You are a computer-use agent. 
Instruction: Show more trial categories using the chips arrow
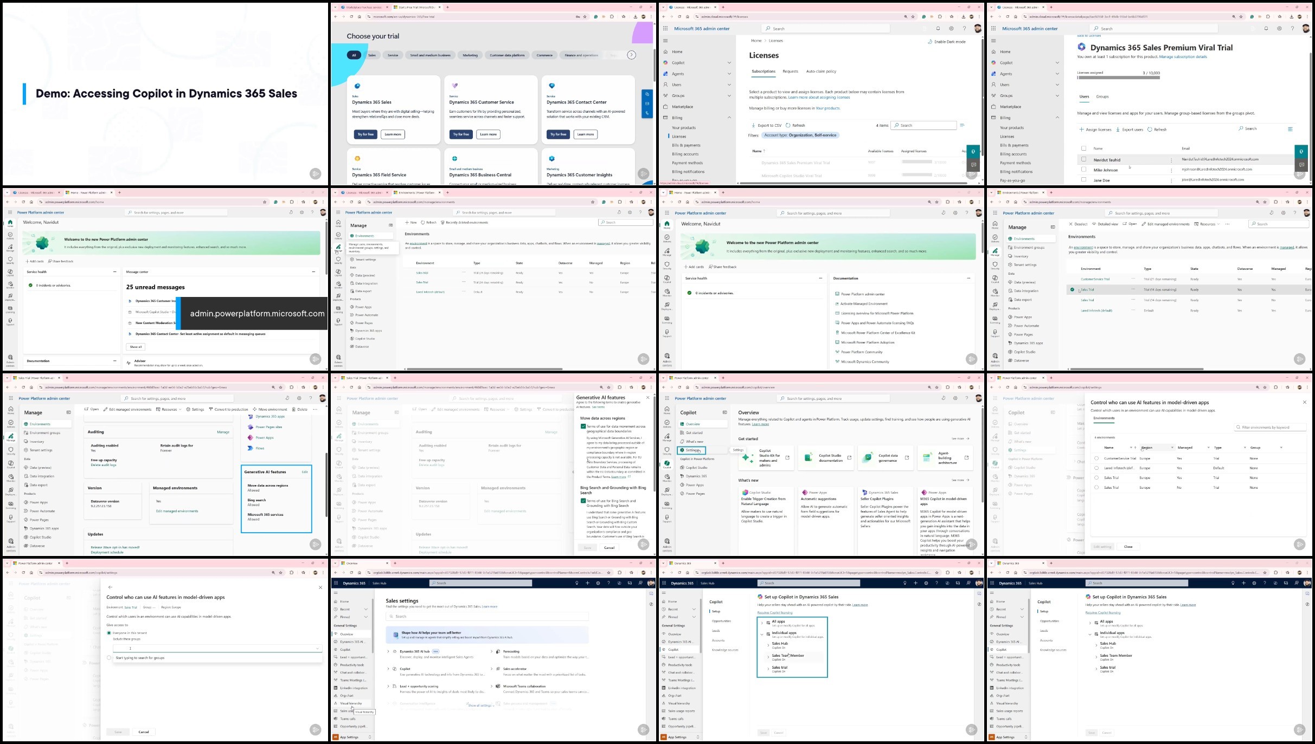(x=631, y=55)
